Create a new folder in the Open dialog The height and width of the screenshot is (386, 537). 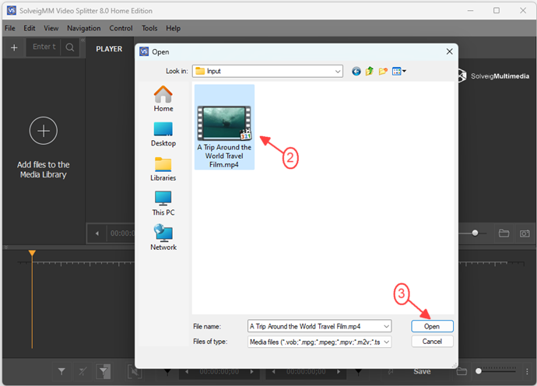(x=383, y=72)
